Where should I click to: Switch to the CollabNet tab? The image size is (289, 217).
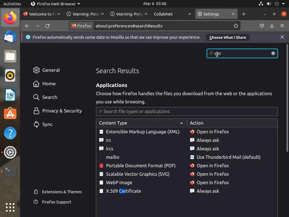(163, 14)
